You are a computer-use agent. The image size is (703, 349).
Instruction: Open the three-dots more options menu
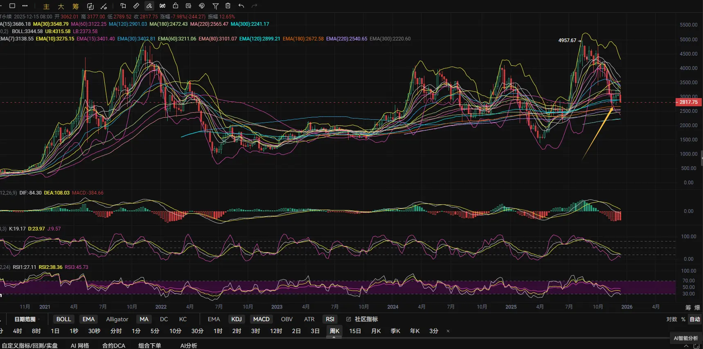click(25, 6)
